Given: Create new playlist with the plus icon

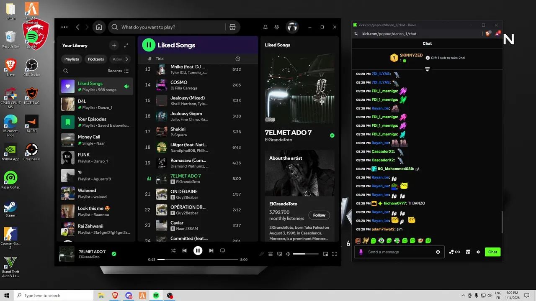Looking at the screenshot, I should pos(114,46).
